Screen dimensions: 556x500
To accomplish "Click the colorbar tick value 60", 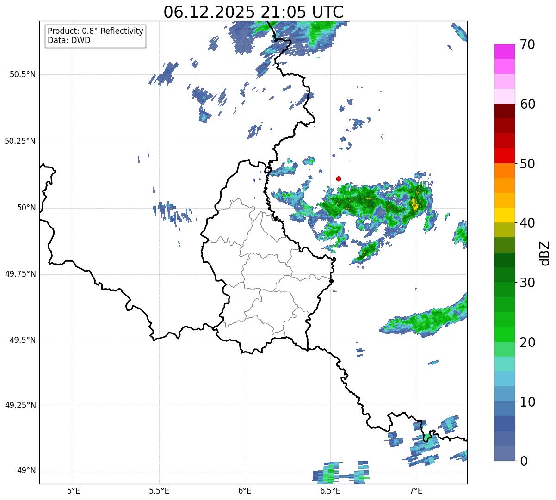I will point(527,104).
